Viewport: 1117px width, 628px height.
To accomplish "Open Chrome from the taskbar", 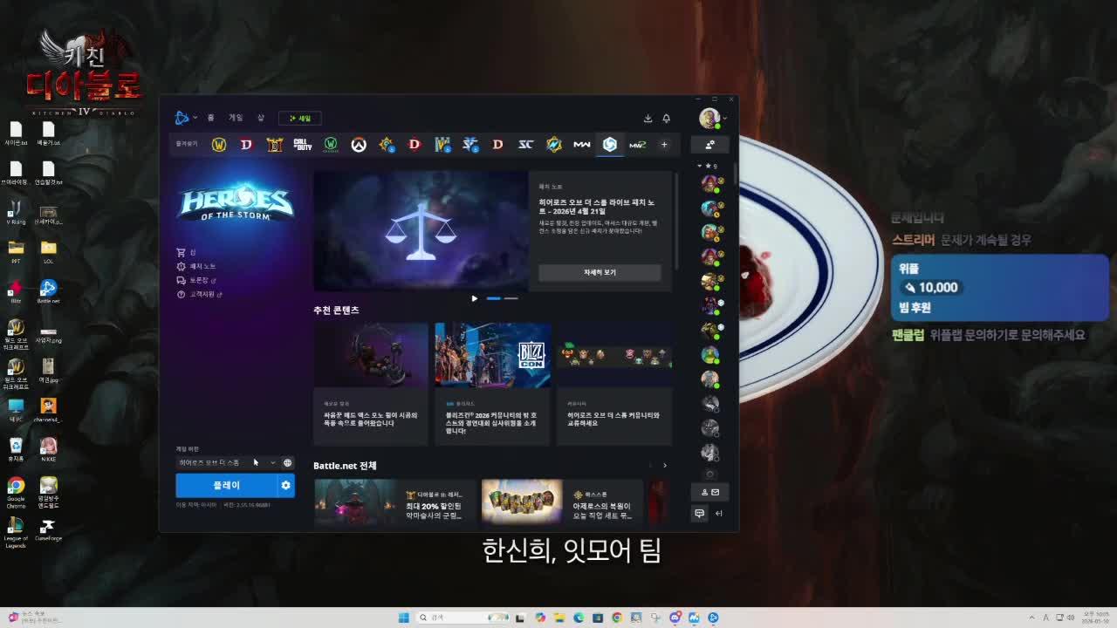I will (x=617, y=618).
